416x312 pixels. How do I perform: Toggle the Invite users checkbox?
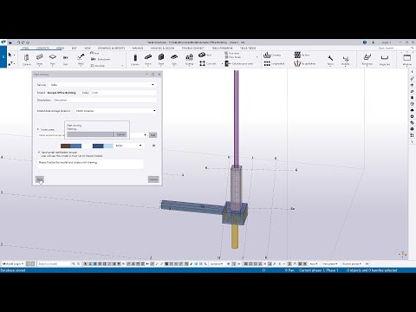(x=38, y=129)
